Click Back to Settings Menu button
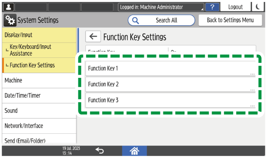266x158 pixels. tap(230, 20)
